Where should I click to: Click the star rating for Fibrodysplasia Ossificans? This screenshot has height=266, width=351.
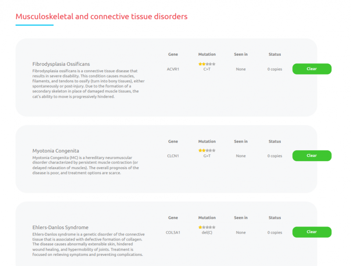[x=207, y=64]
